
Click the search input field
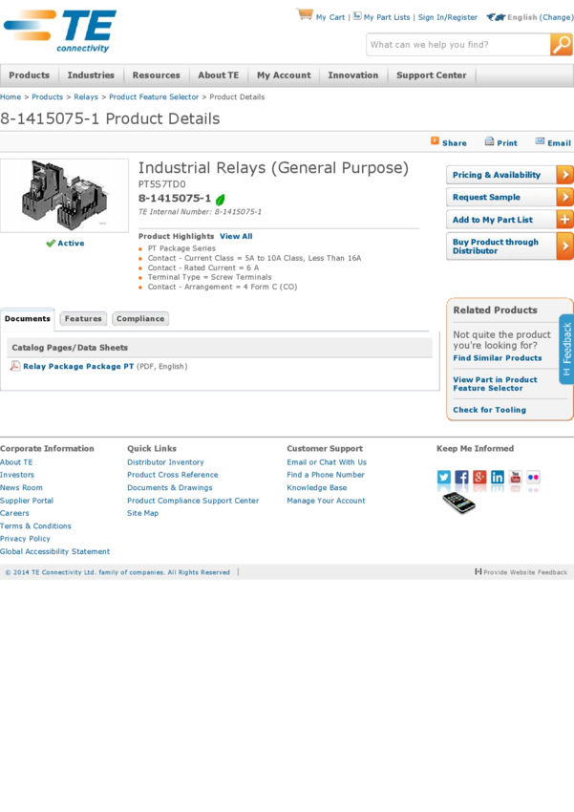click(x=458, y=45)
